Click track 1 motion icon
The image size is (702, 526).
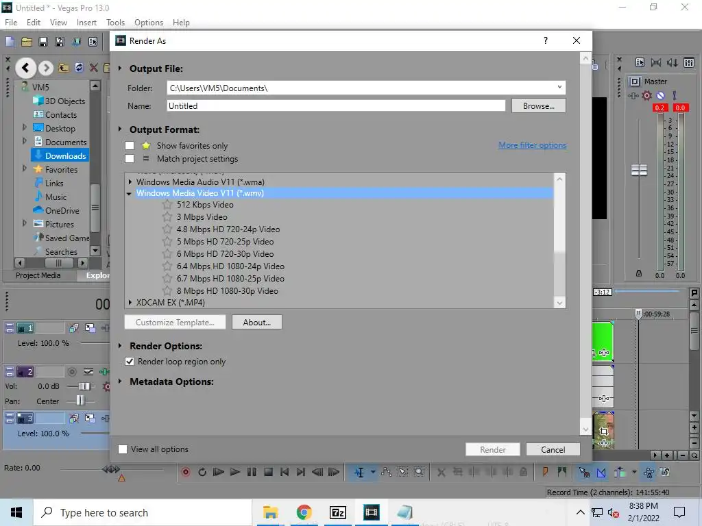click(x=74, y=328)
